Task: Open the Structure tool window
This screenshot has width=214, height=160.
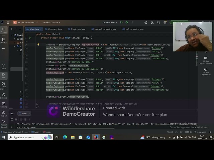Action: pos(4,41)
